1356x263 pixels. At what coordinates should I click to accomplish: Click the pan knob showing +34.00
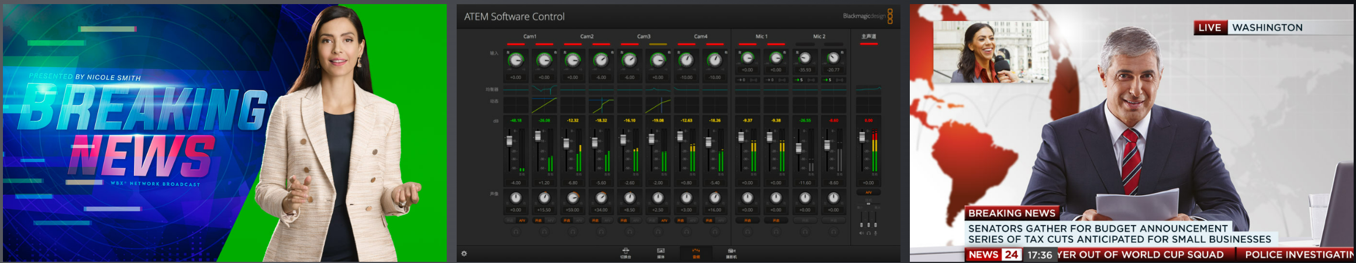[x=601, y=198]
